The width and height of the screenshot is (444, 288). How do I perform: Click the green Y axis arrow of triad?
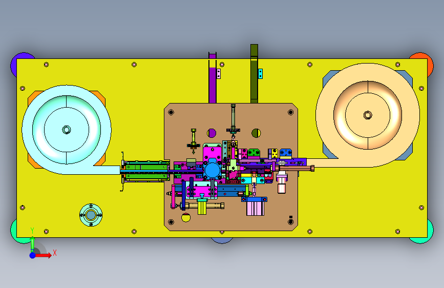click(x=33, y=243)
